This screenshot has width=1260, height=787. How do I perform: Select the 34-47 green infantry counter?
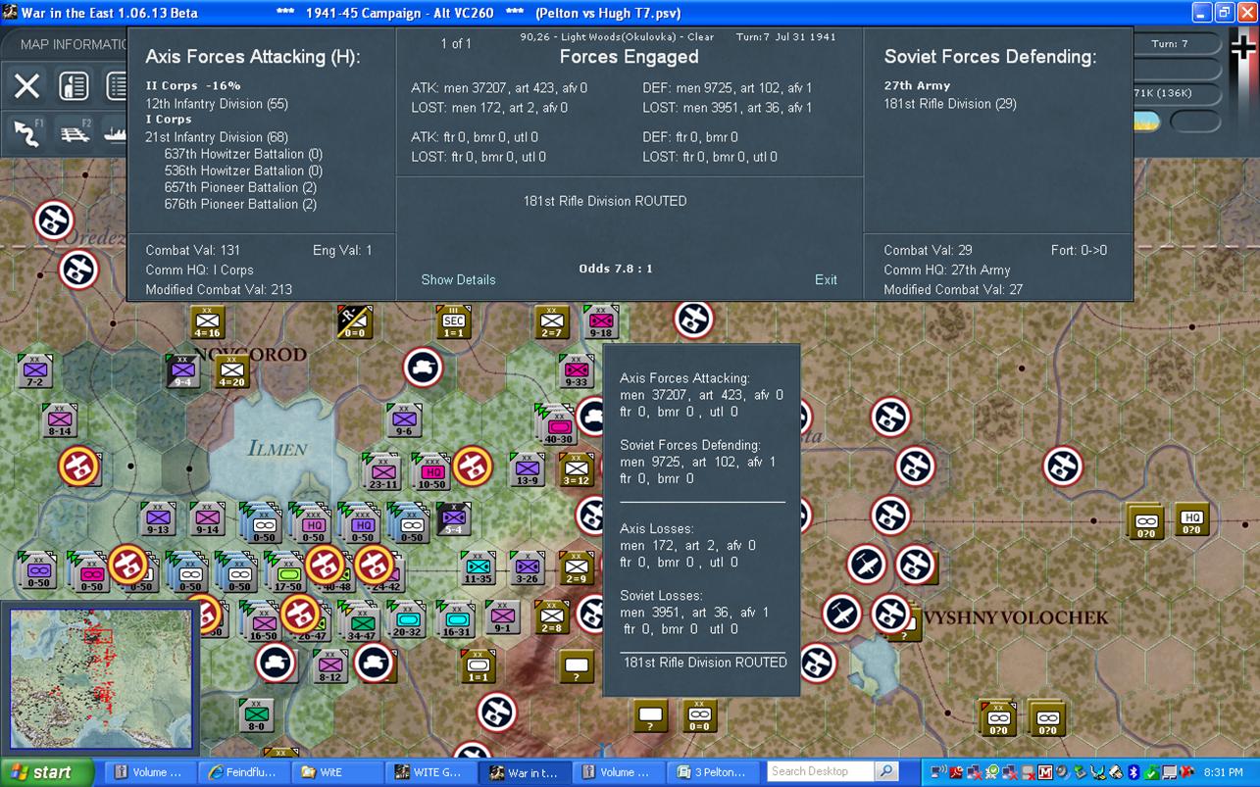(361, 621)
